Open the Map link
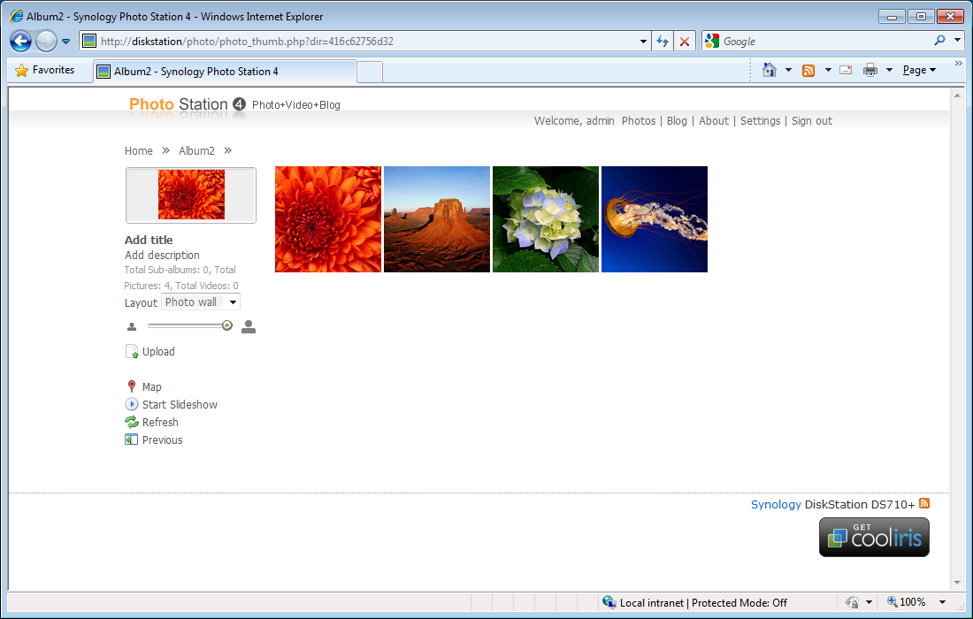This screenshot has height=619, width=973. click(x=152, y=387)
